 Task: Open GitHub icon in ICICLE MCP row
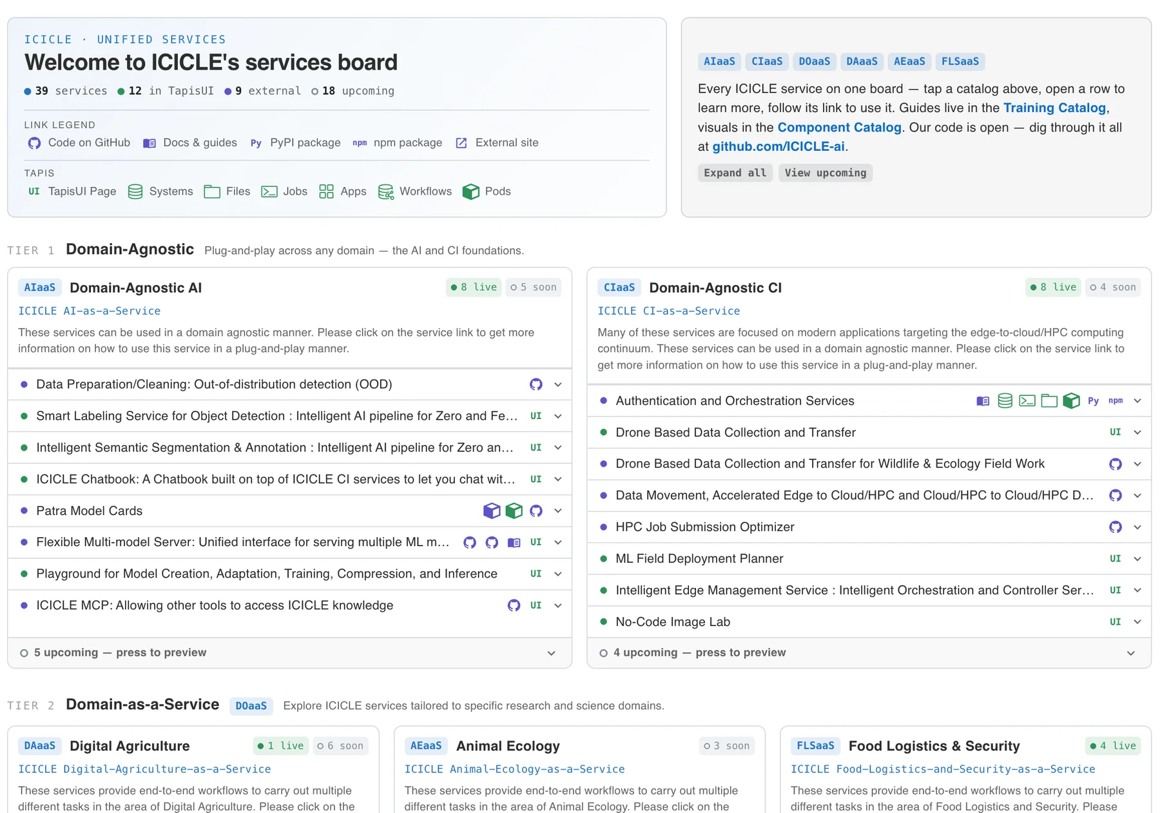(x=514, y=605)
